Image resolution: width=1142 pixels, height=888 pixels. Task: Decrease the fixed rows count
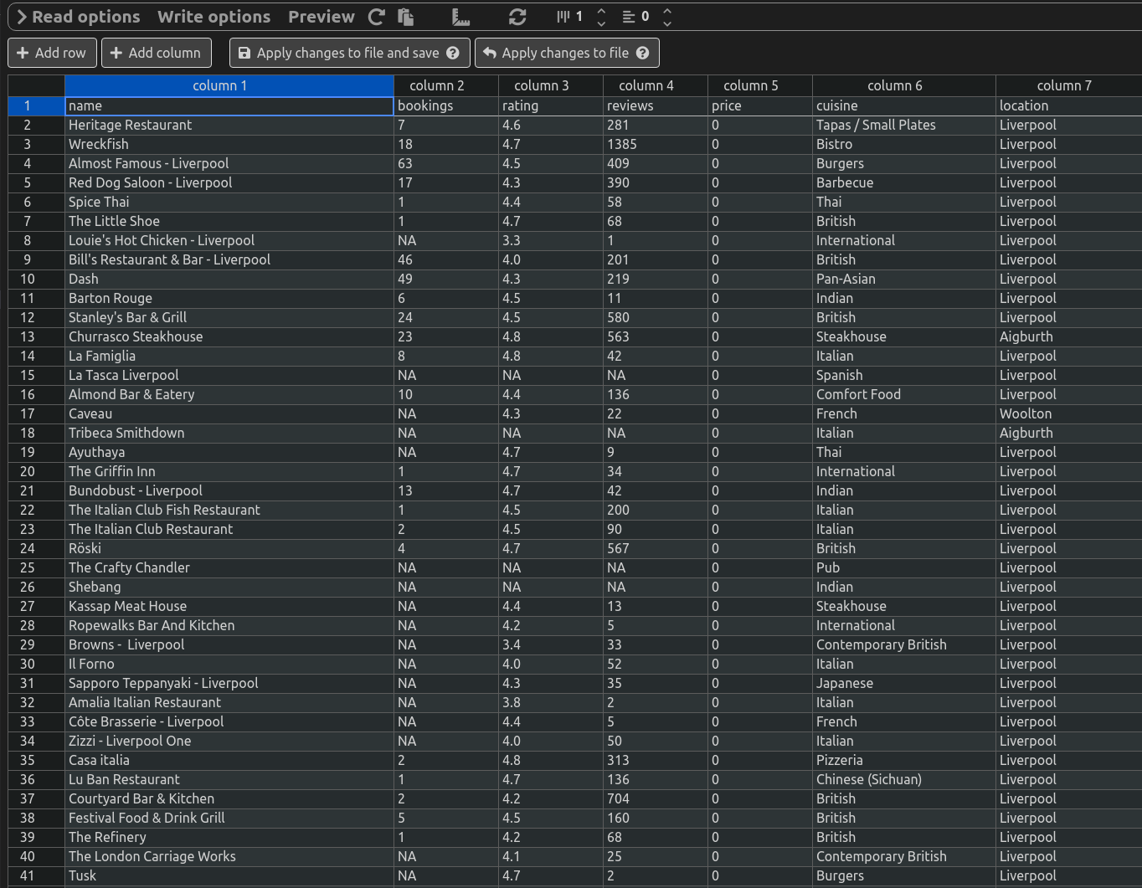(667, 23)
